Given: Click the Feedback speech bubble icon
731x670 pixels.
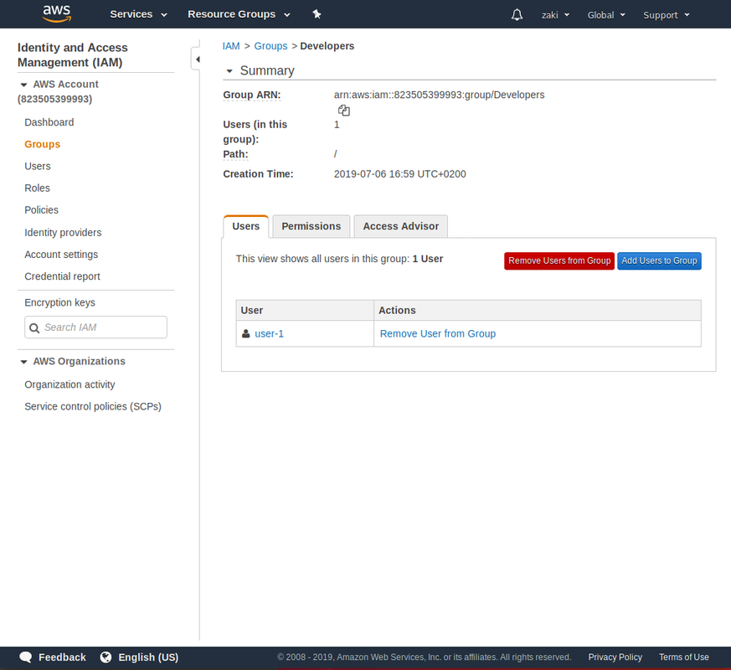Looking at the screenshot, I should pyautogui.click(x=26, y=657).
